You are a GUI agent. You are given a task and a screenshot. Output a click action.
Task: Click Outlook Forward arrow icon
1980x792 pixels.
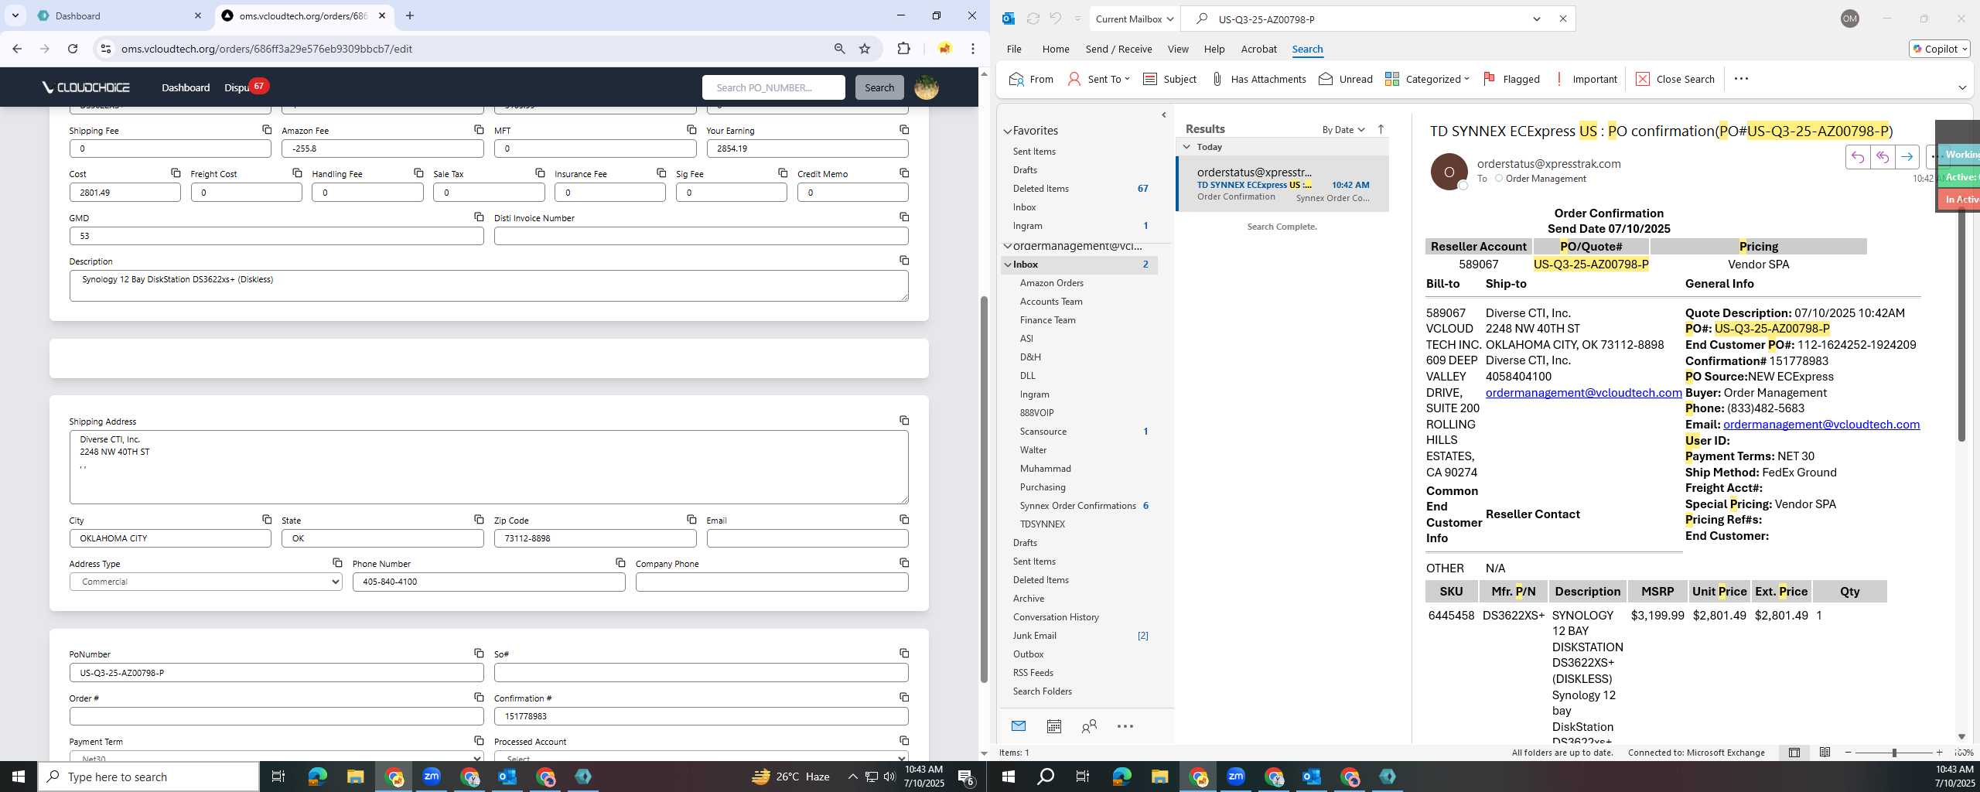tap(1907, 157)
